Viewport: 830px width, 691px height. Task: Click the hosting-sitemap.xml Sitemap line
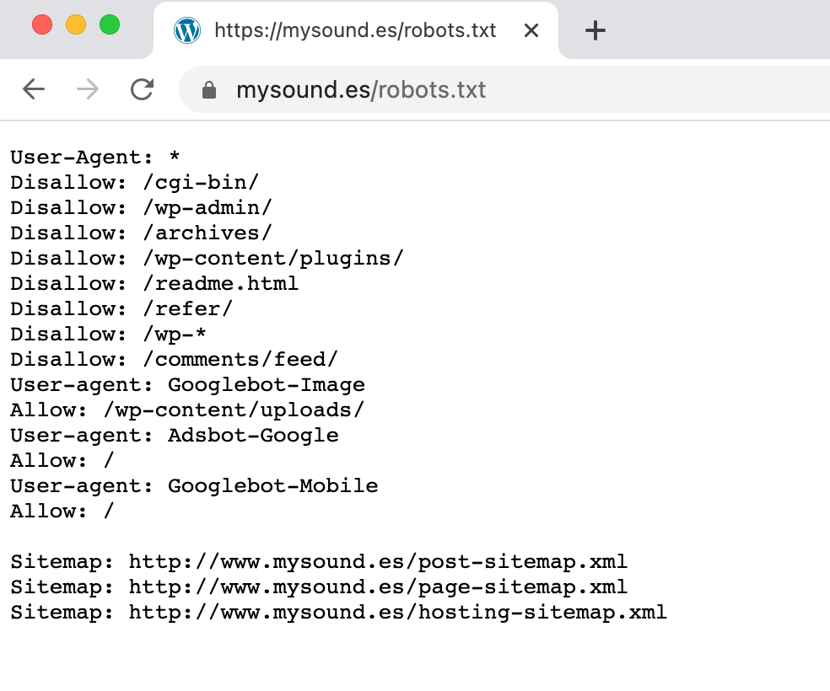point(338,613)
